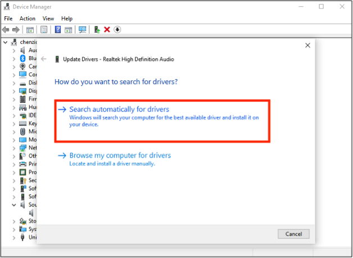Select the Mice mouse icon
353x258 pixels.
pyautogui.click(x=22, y=131)
